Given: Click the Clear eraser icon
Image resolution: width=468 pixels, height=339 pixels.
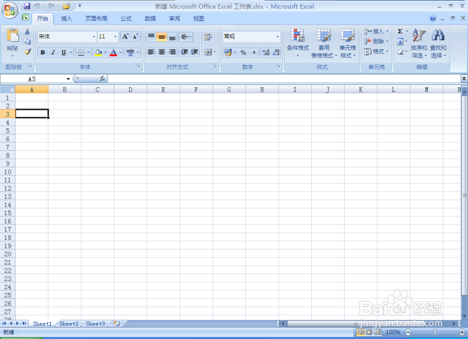Looking at the screenshot, I should [x=400, y=51].
